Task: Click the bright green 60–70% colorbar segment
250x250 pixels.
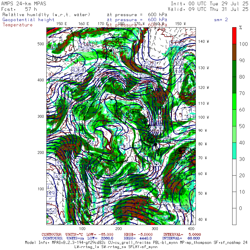Action: 234,101
